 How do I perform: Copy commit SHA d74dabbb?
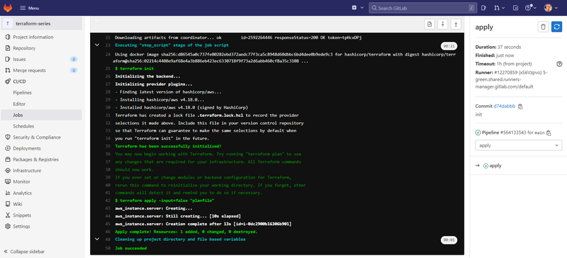coord(520,106)
